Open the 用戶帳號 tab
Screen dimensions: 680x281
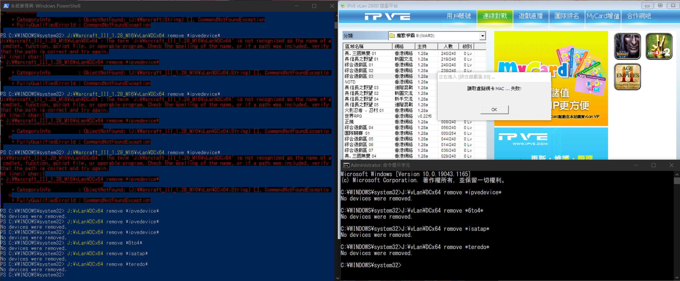[458, 16]
